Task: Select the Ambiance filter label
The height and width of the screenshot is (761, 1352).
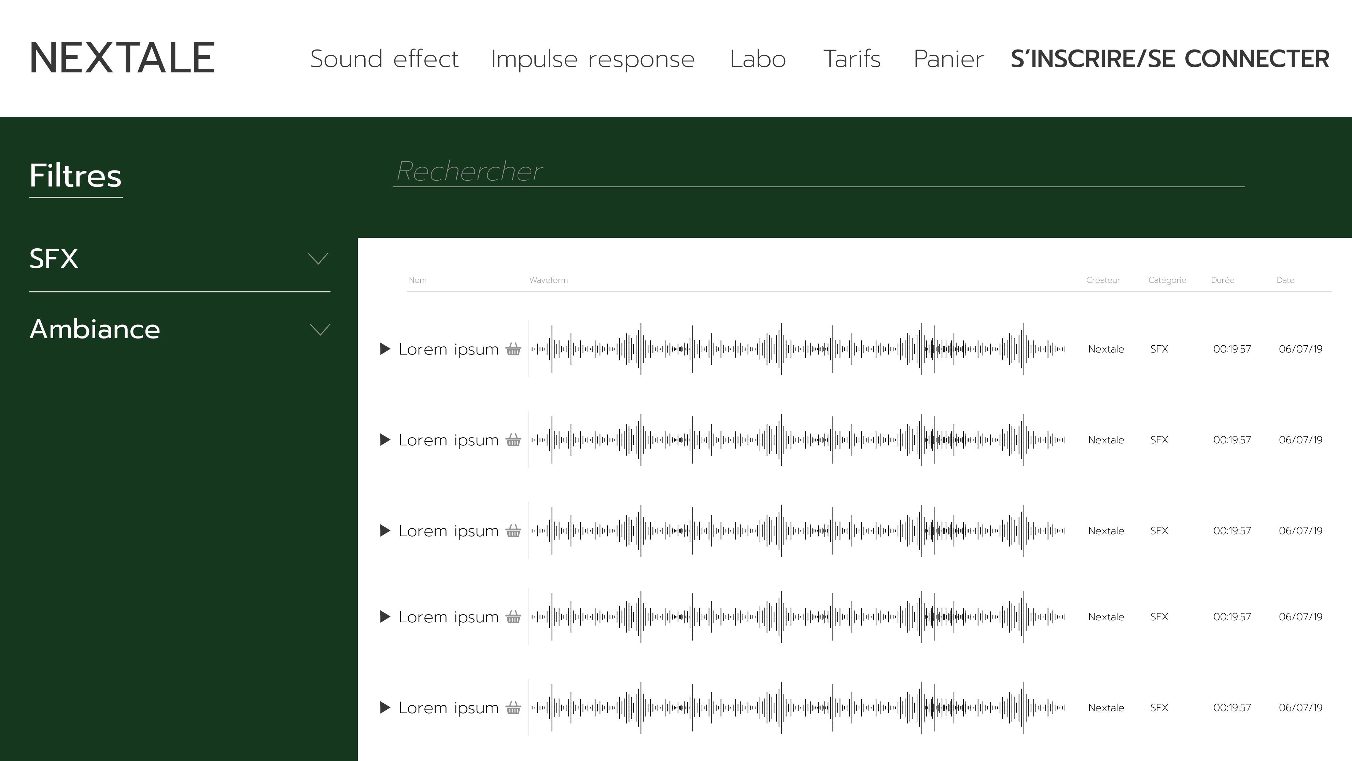Action: point(95,329)
